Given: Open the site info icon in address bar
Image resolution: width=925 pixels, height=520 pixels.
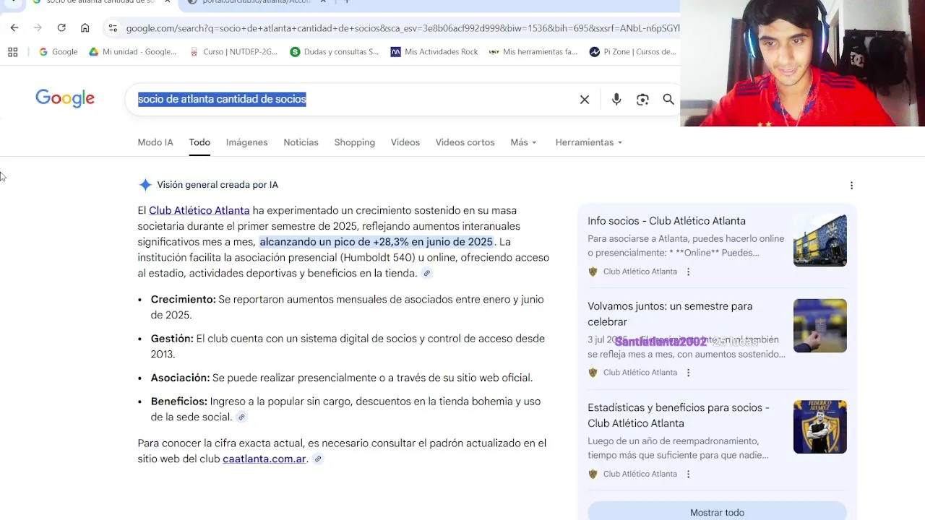Looking at the screenshot, I should 113,28.
